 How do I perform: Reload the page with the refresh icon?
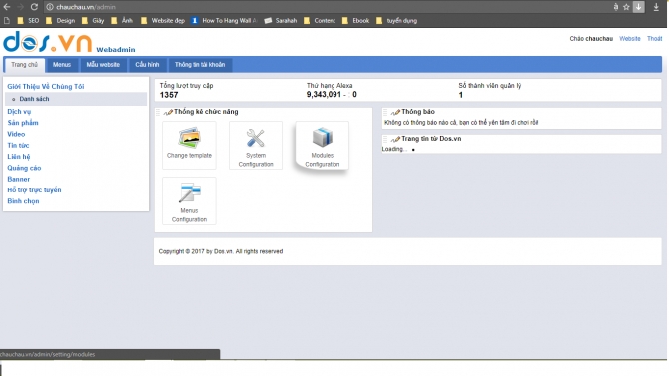(x=34, y=7)
